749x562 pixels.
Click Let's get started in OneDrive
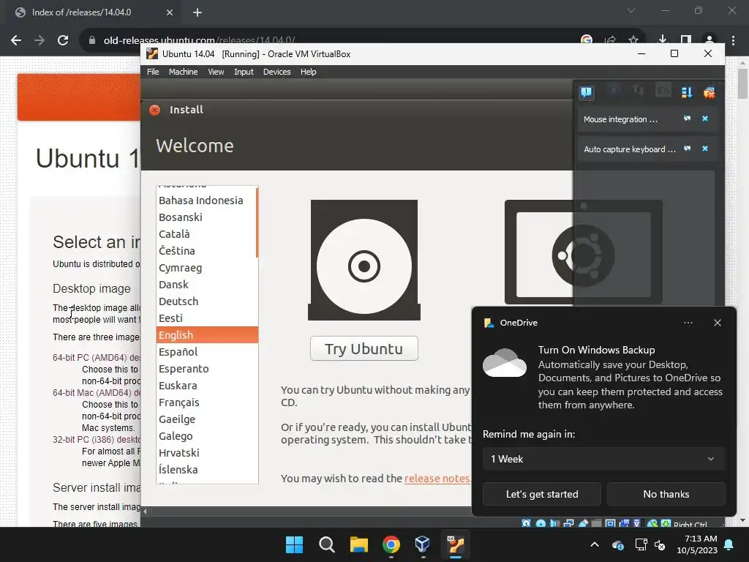(542, 494)
